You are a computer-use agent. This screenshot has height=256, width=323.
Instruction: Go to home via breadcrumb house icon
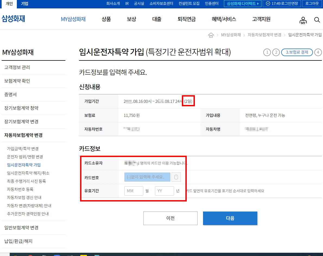pos(211,35)
